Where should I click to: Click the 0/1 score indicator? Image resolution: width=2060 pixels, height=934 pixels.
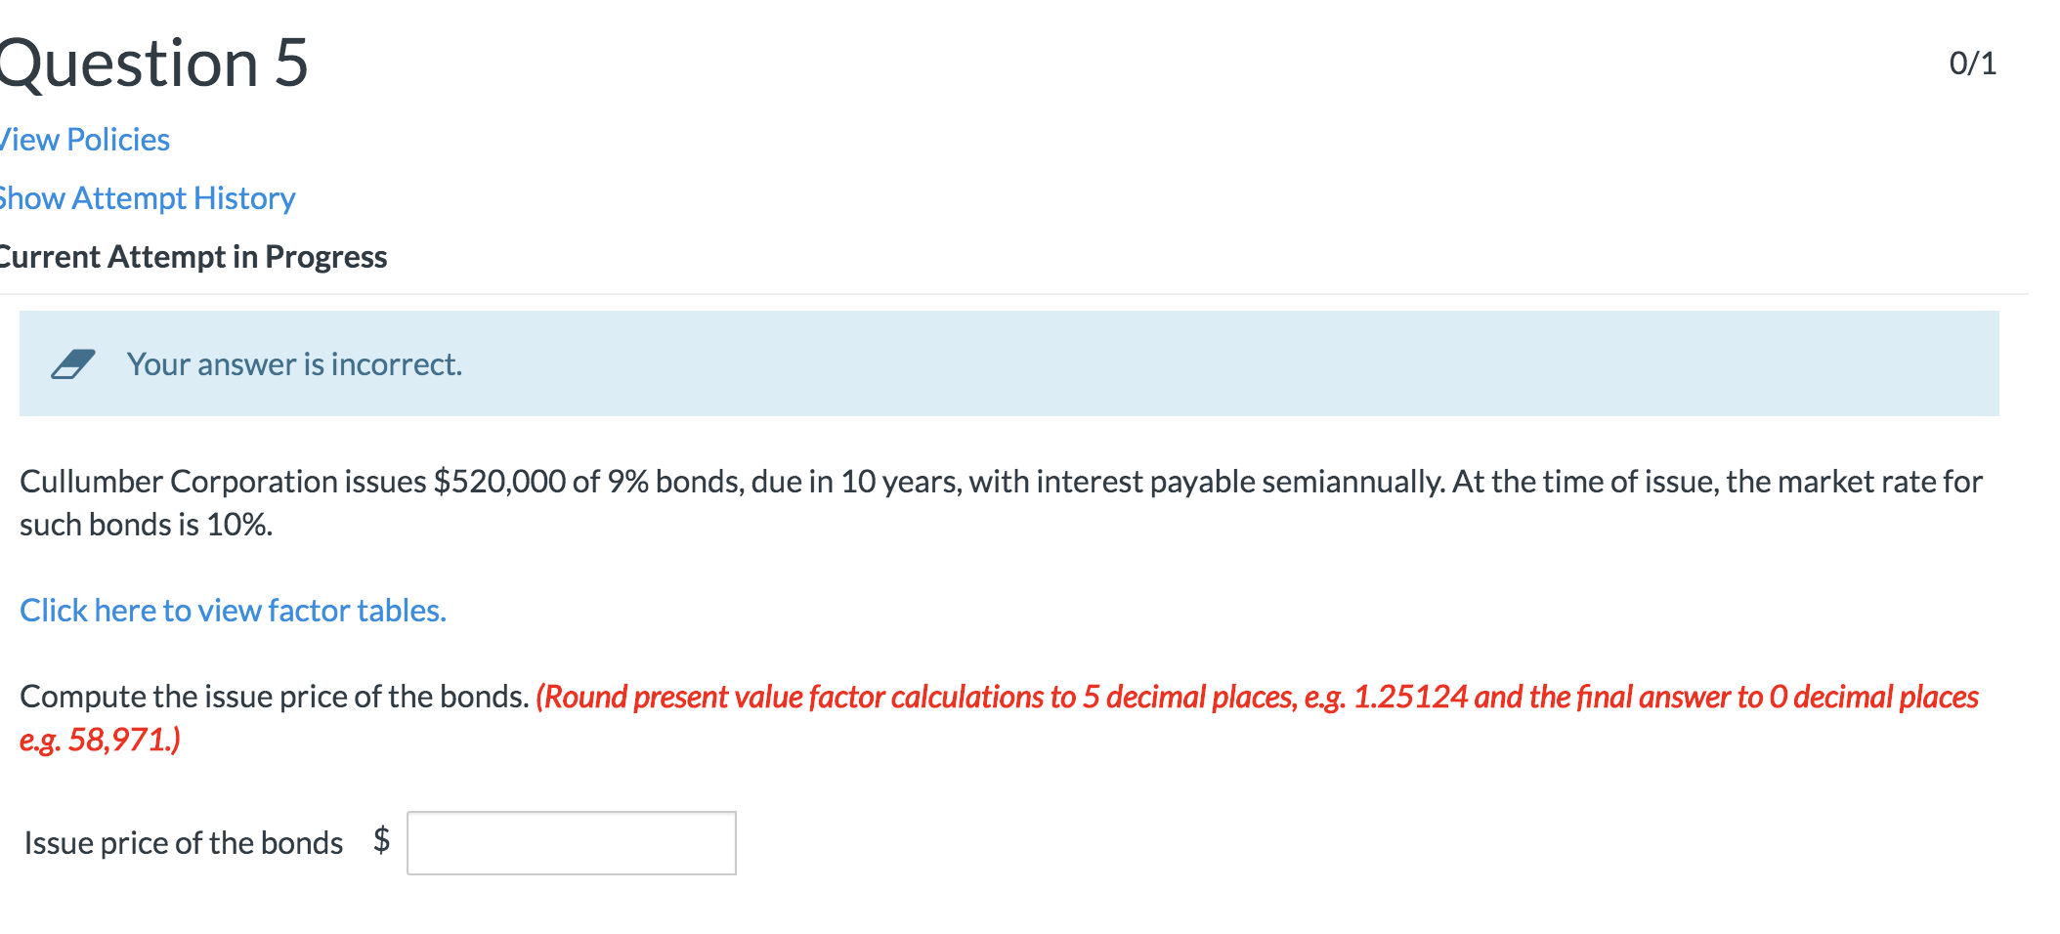click(x=1972, y=63)
